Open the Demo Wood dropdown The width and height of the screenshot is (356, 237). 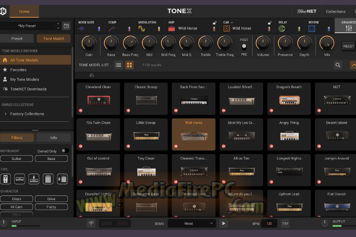192,223
